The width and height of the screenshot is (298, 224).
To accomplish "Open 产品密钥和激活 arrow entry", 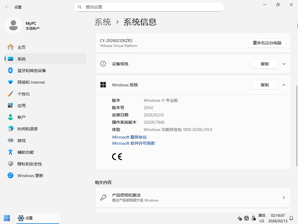I will (x=284, y=197).
